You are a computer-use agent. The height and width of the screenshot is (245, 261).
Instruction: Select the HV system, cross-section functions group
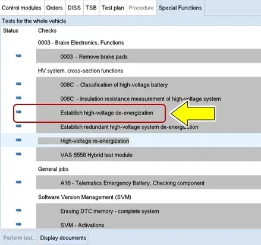(x=80, y=71)
